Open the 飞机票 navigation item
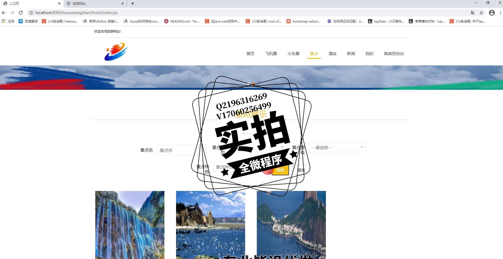This screenshot has height=259, width=503. [271, 54]
